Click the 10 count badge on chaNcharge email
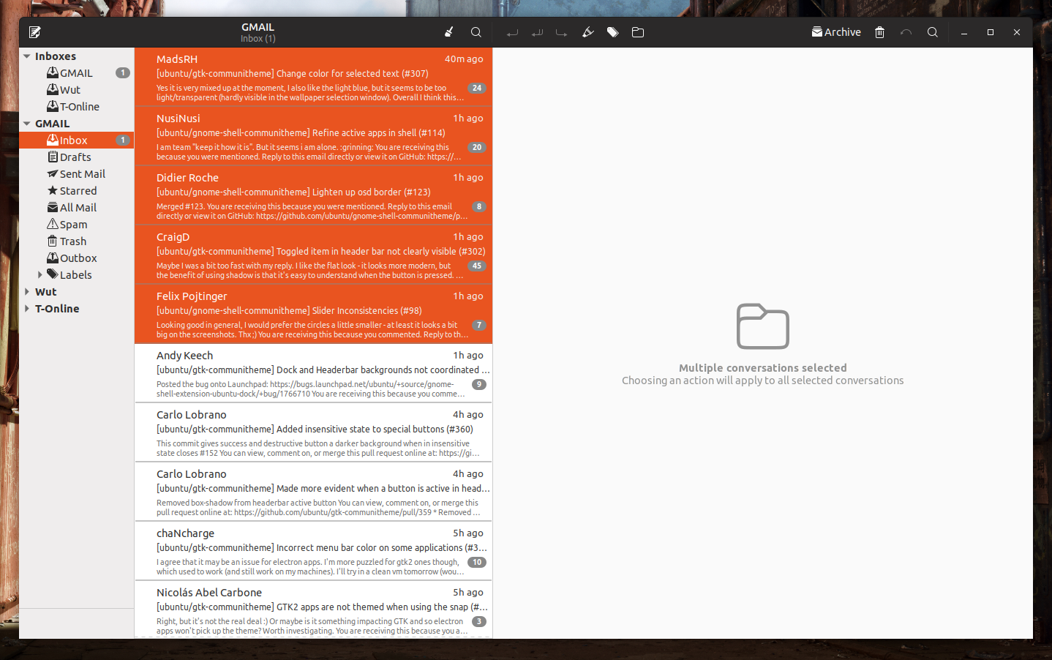Image resolution: width=1052 pixels, height=660 pixels. click(x=477, y=562)
